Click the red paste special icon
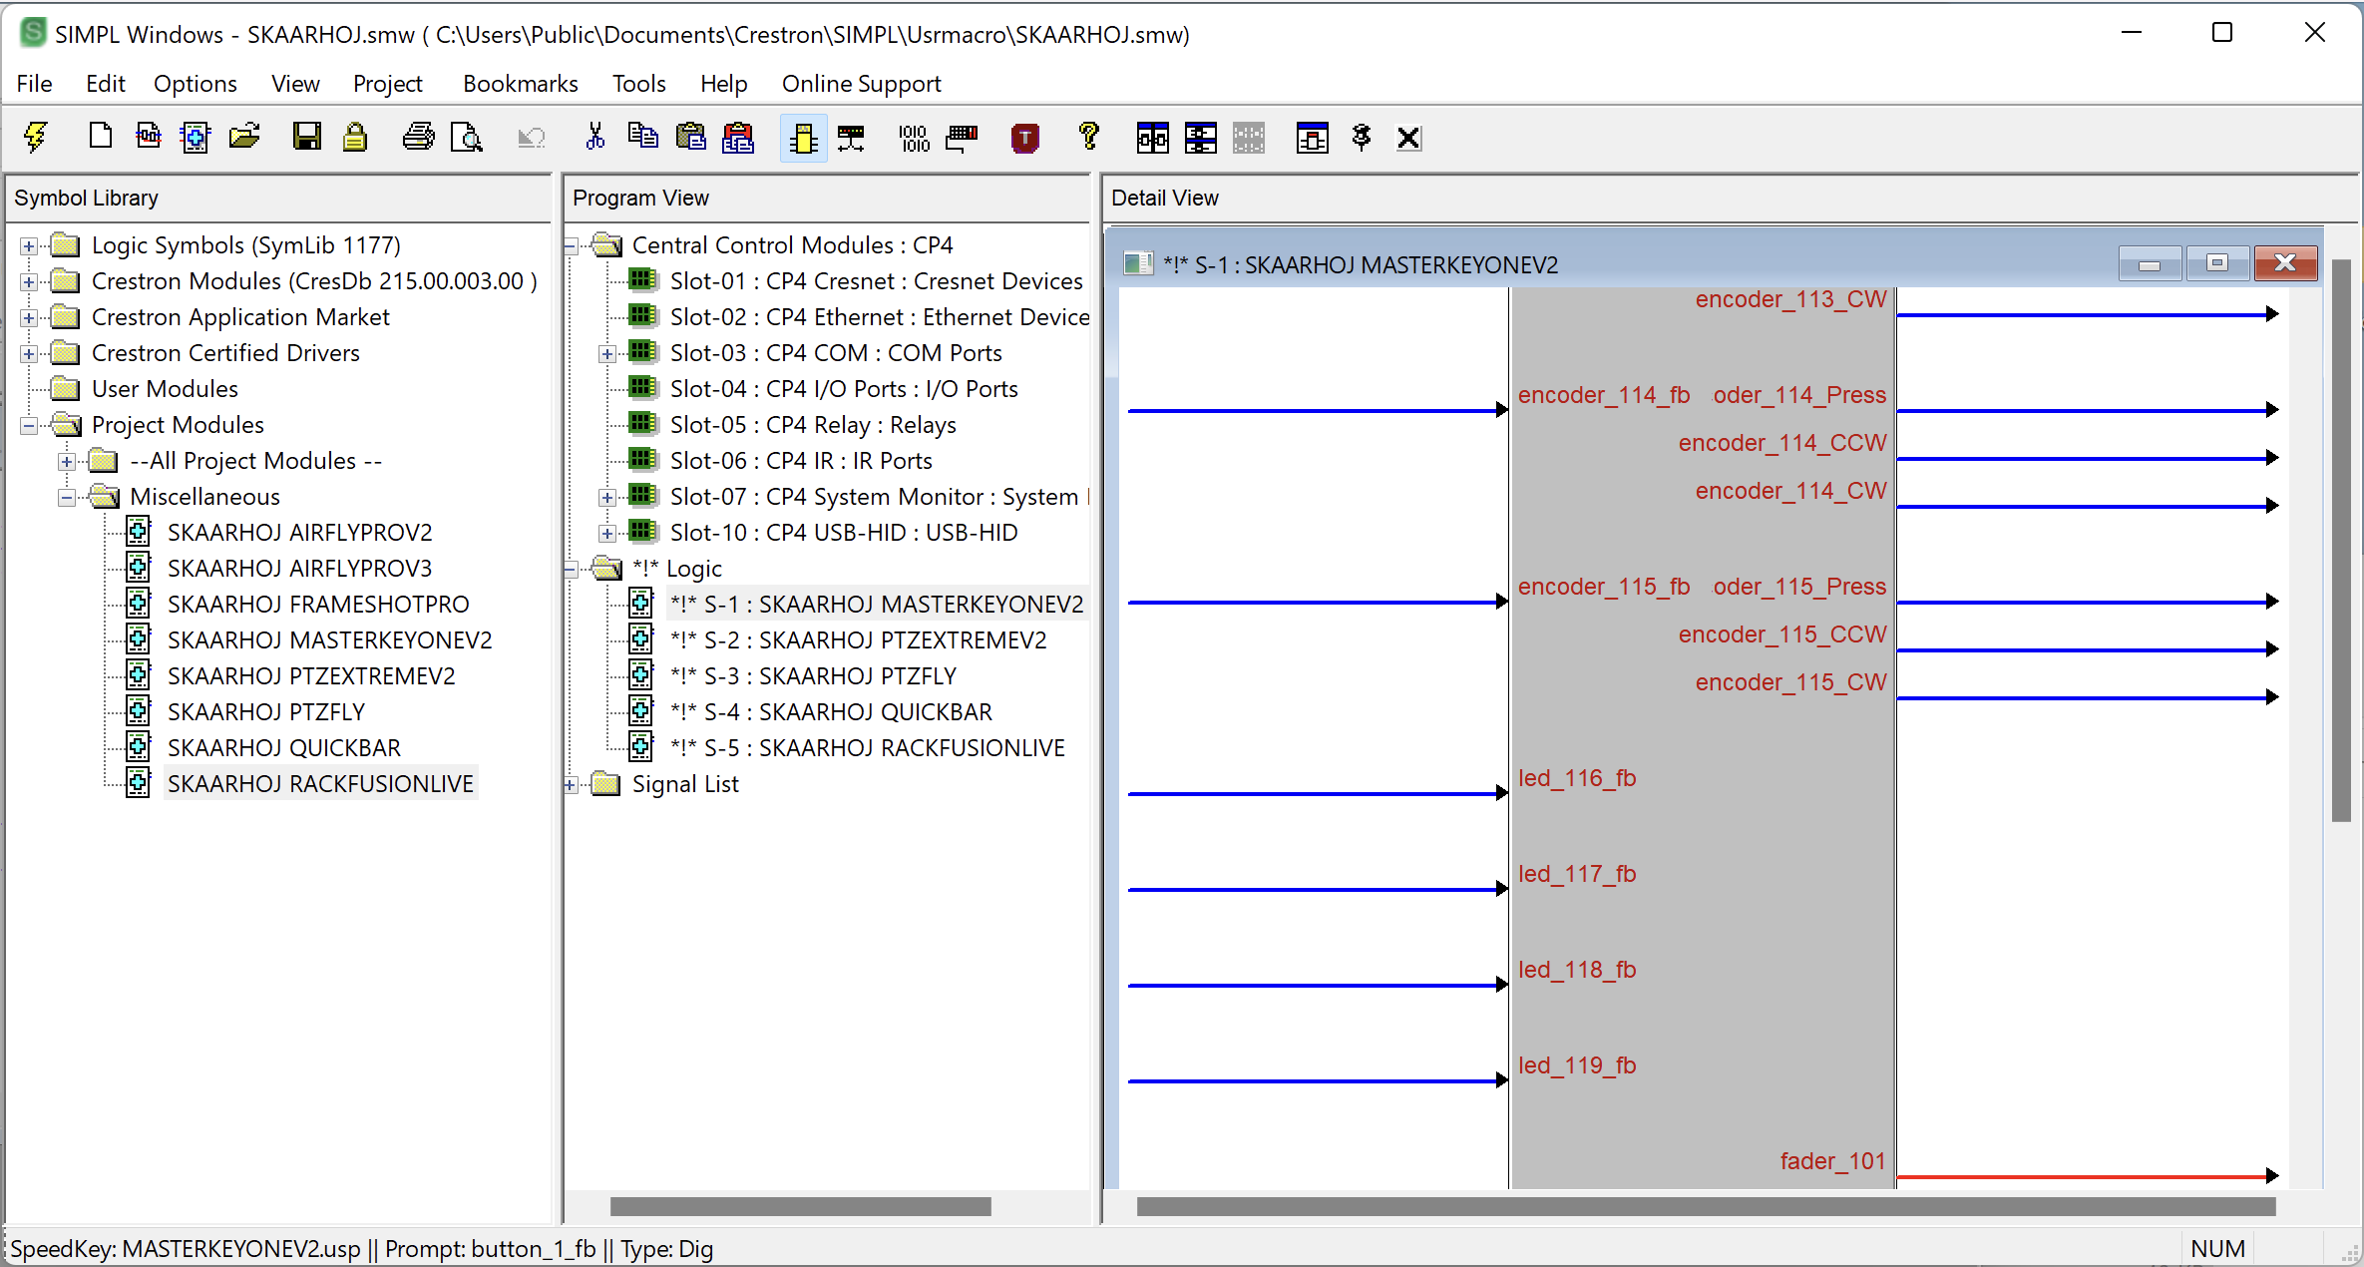Screen dimensions: 2364x1267 tap(738, 137)
